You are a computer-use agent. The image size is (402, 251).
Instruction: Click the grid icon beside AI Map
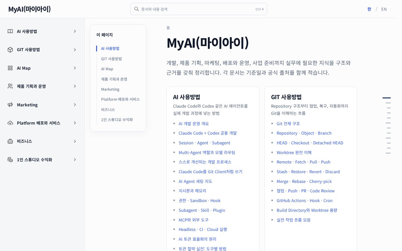10,68
